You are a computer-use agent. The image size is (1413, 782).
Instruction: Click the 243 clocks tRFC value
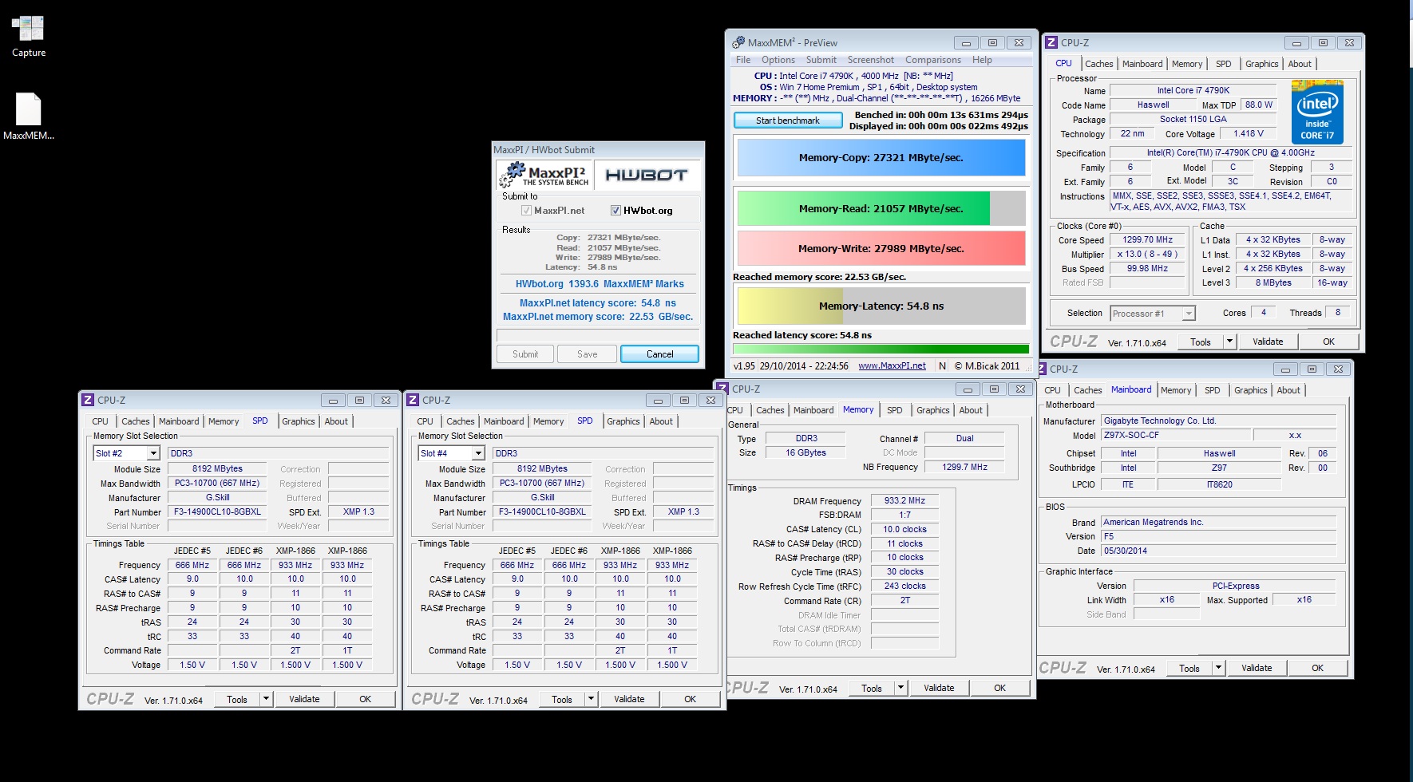(905, 586)
